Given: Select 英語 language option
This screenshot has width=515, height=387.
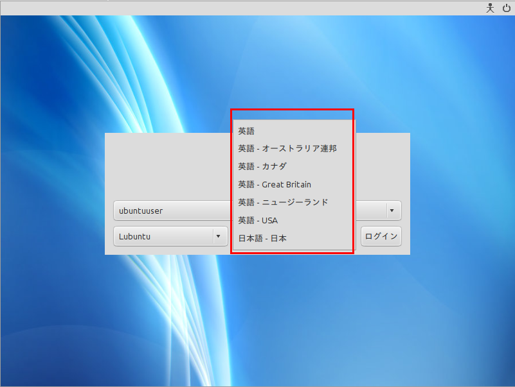Looking at the screenshot, I should [x=293, y=131].
